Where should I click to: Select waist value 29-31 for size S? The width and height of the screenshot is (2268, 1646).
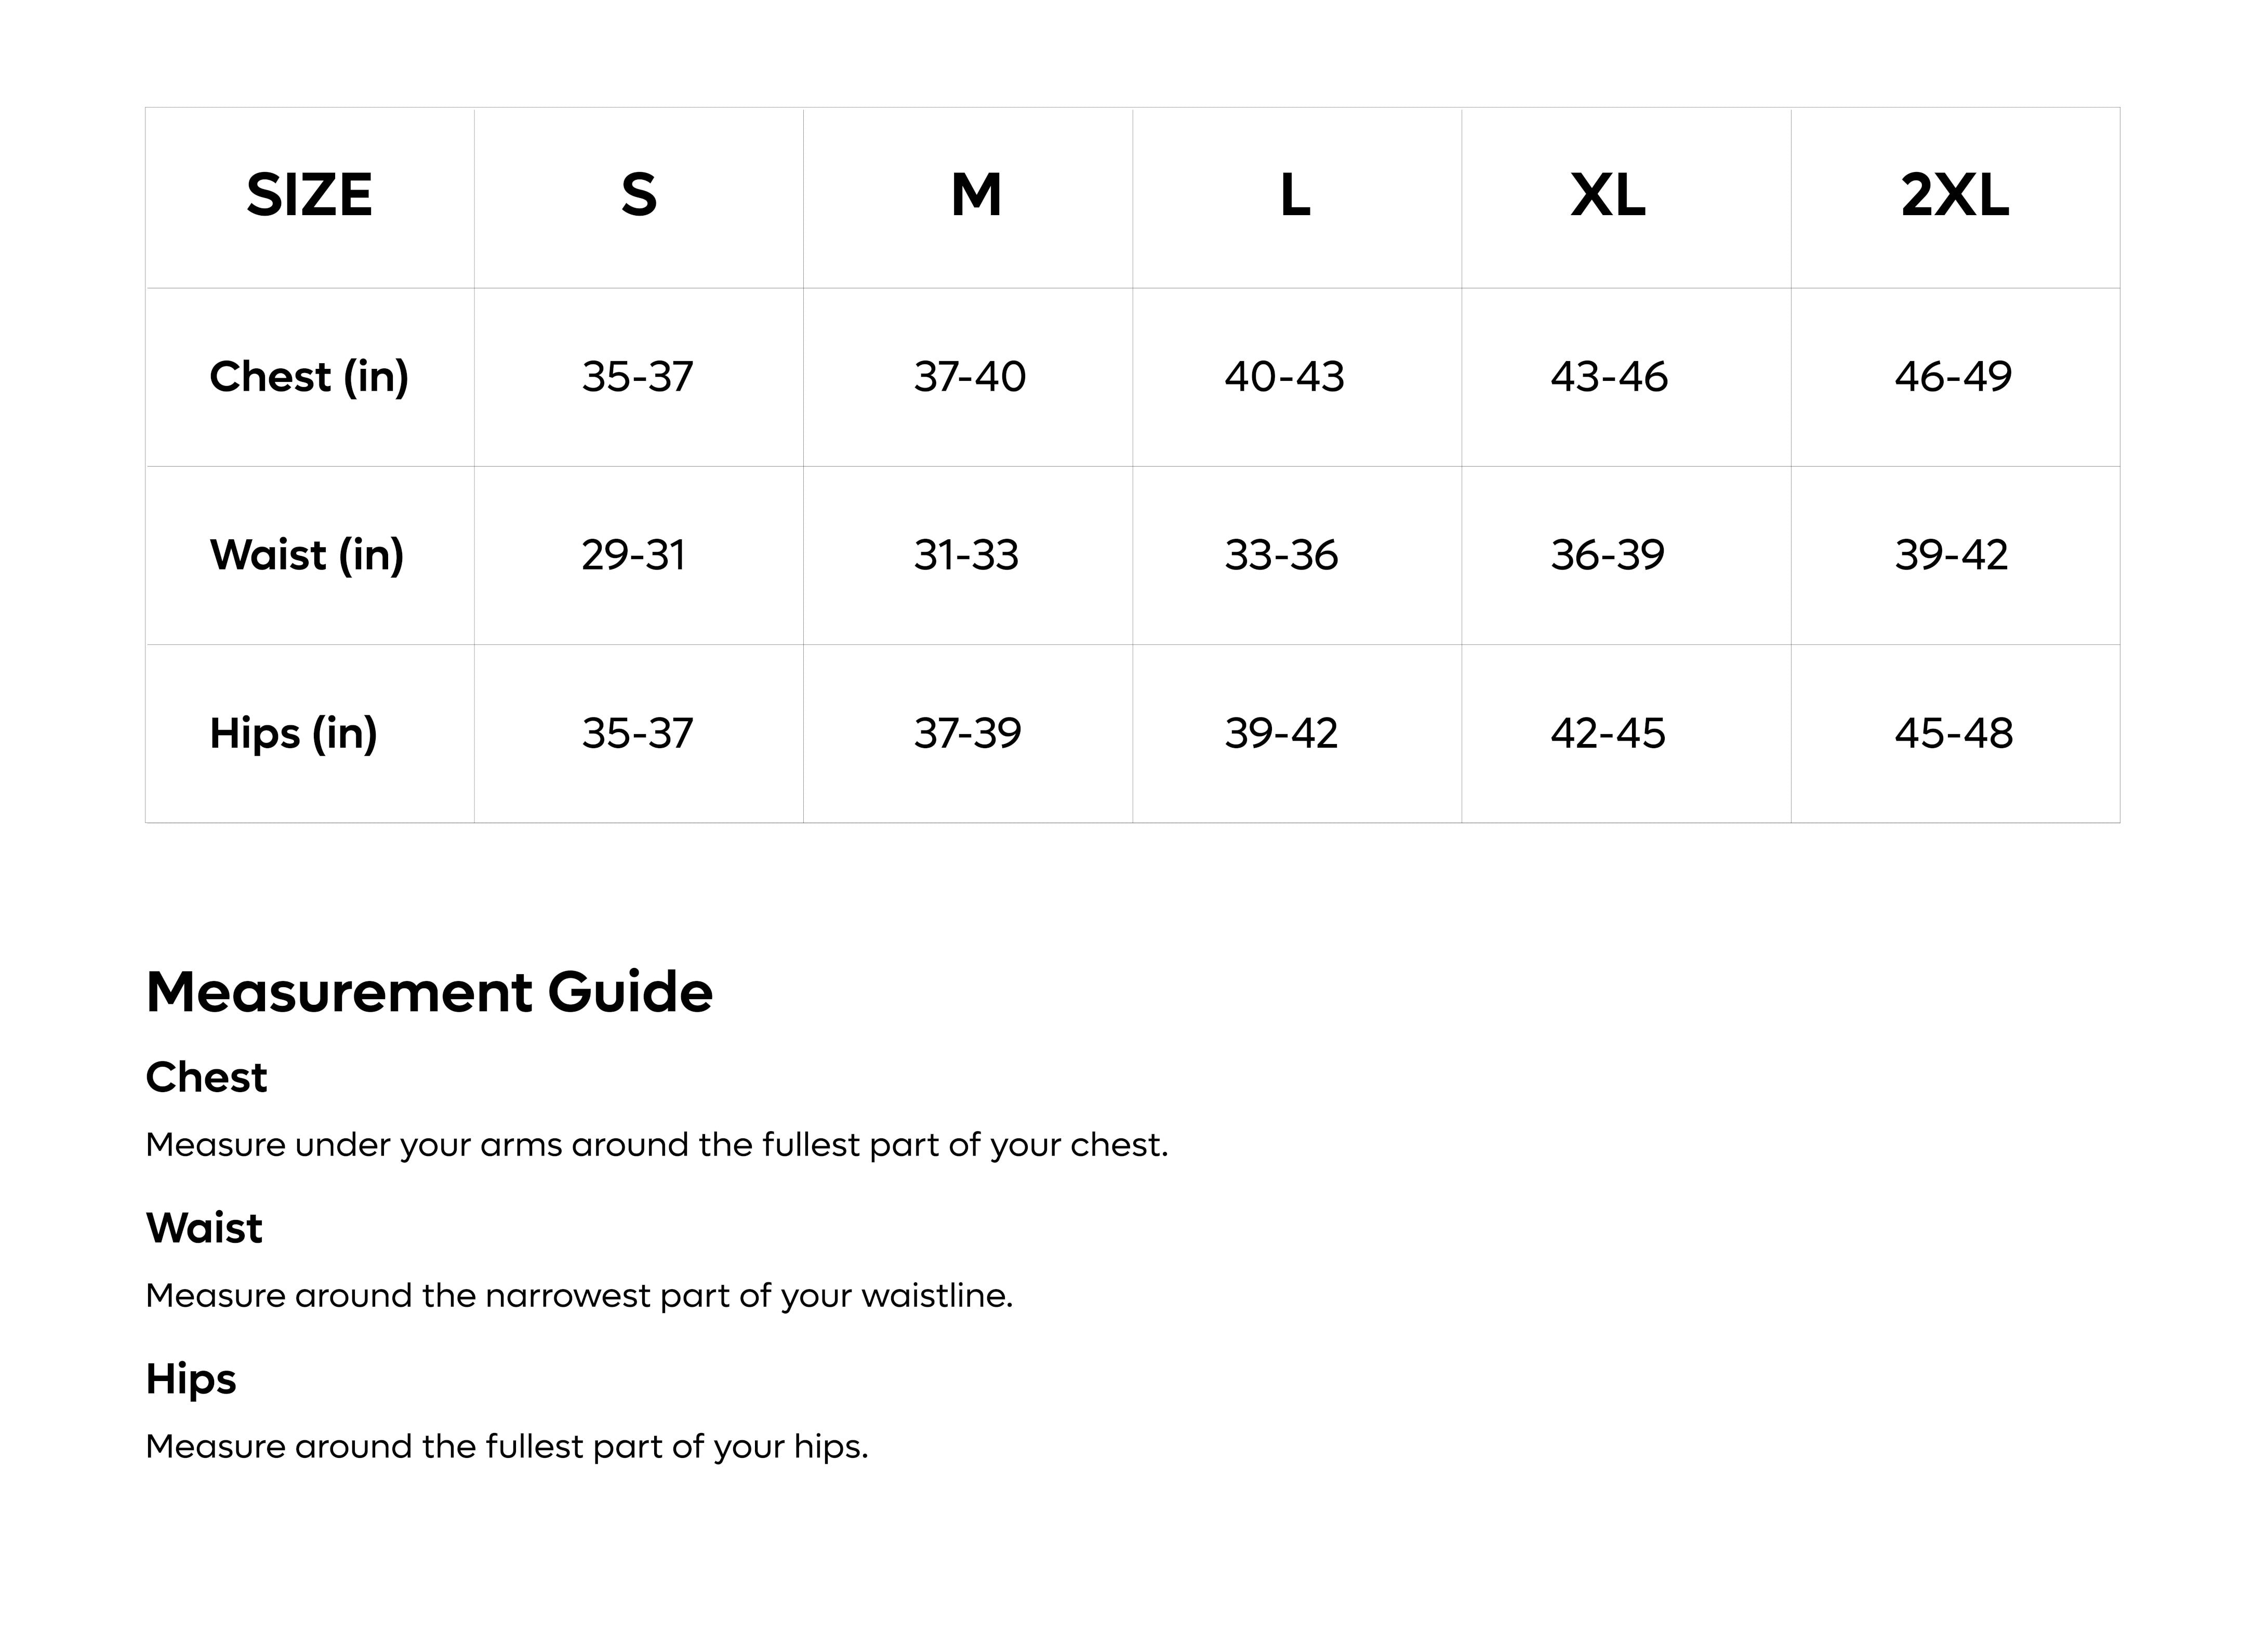[634, 555]
